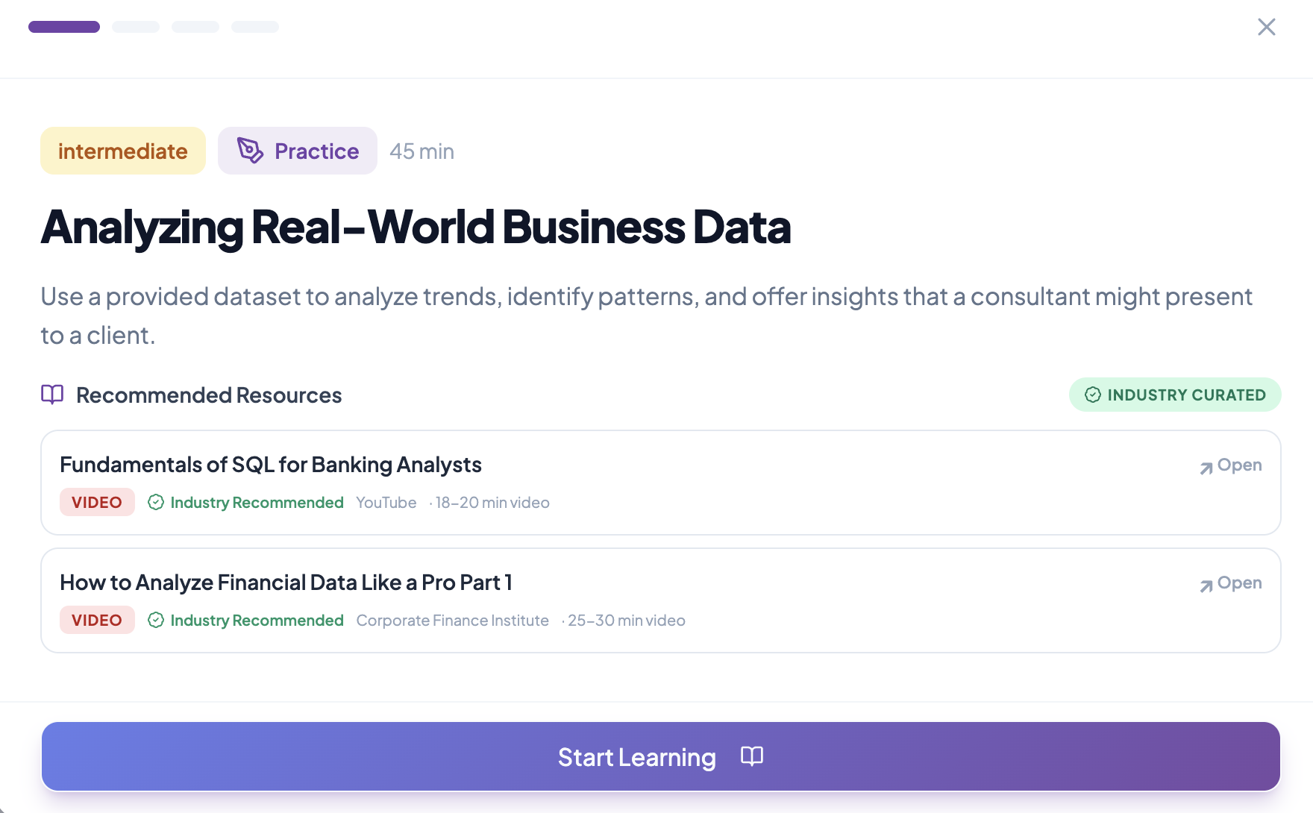The image size is (1313, 813).
Task: Click the book icon beside Recommended Resources
Action: pos(51,395)
